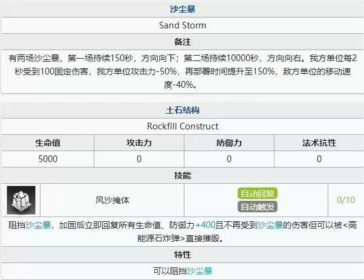
Task: Click the 法术抗性 column header
Action: (x=319, y=143)
